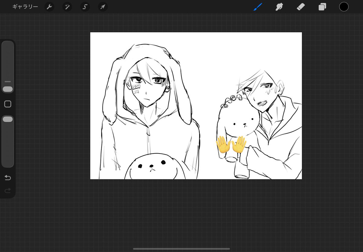Adjust the brush opacity slider

pyautogui.click(x=8, y=141)
